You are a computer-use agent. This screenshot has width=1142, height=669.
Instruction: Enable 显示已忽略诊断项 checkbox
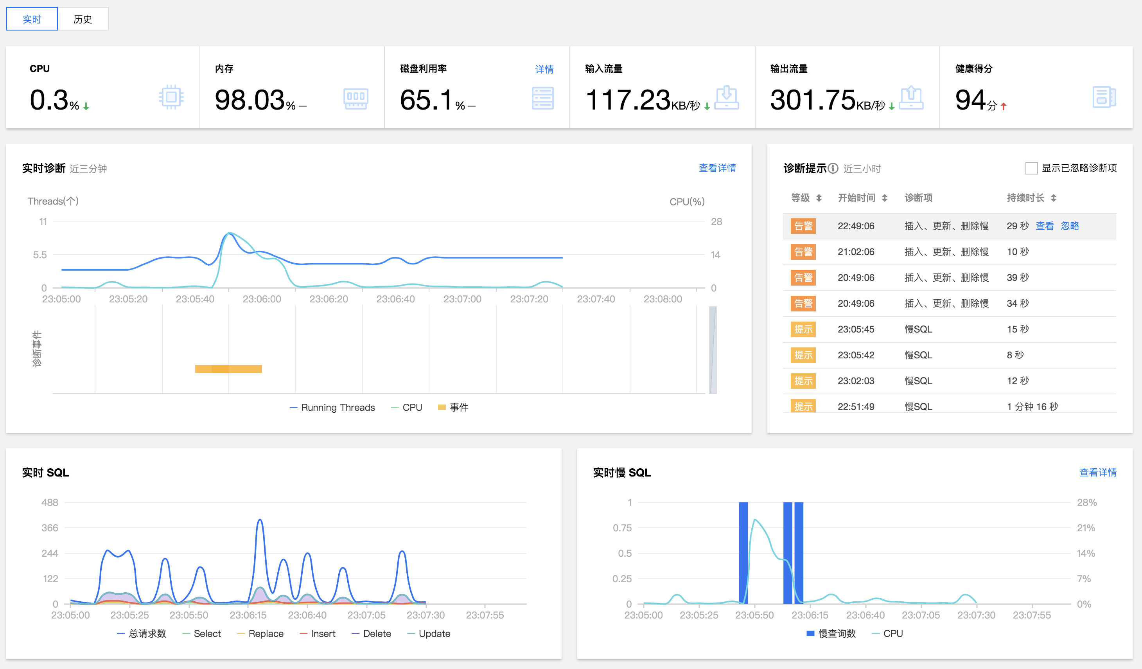(x=1031, y=168)
